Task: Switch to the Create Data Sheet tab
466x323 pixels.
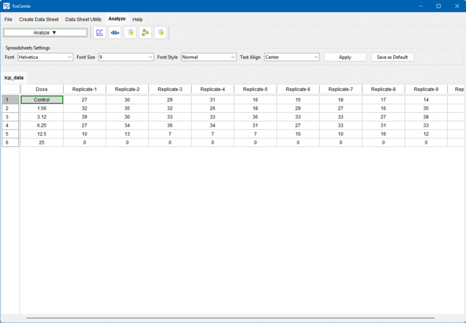Action: coord(39,20)
